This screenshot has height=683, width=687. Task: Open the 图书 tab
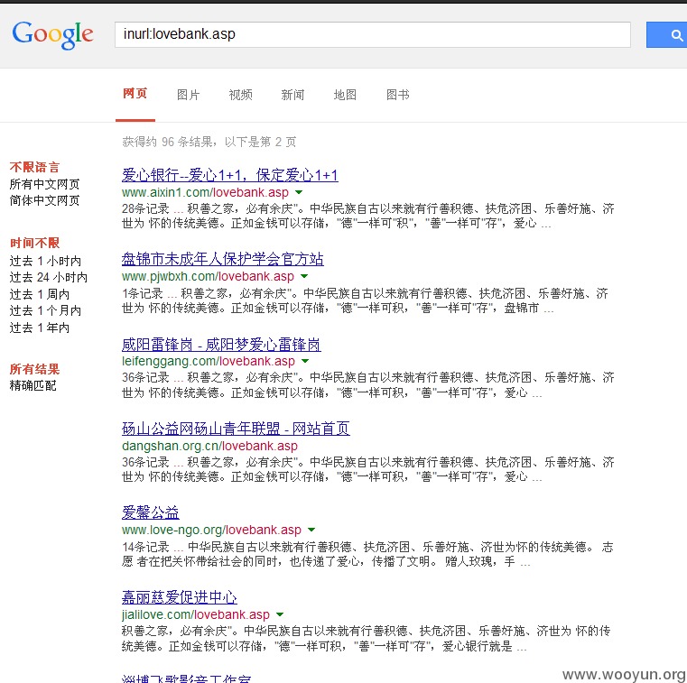point(398,95)
